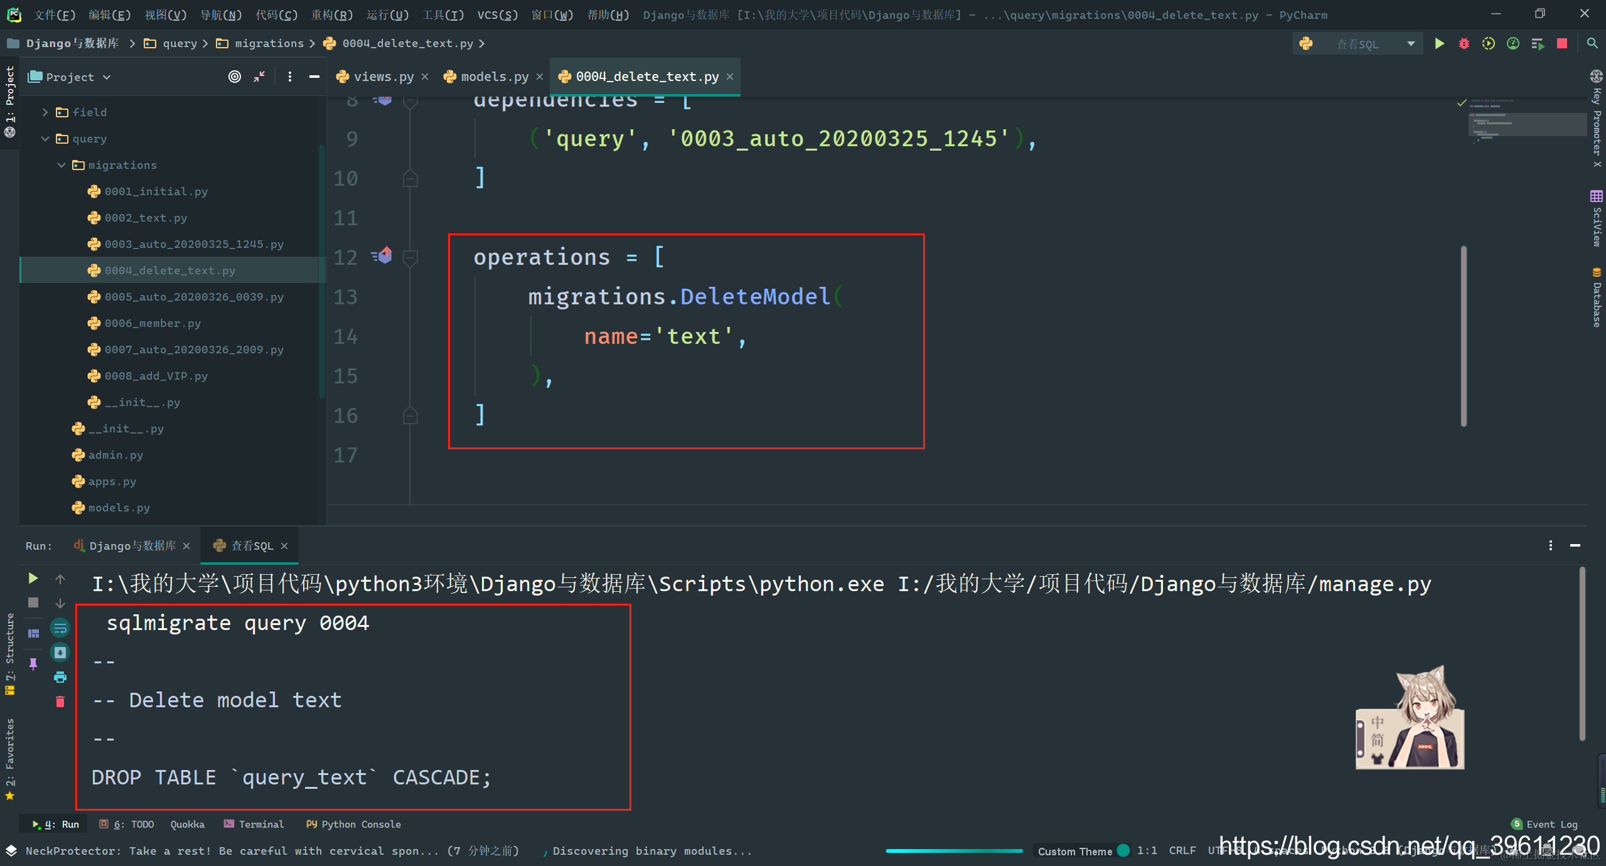Open Project panel options menu

coord(289,77)
